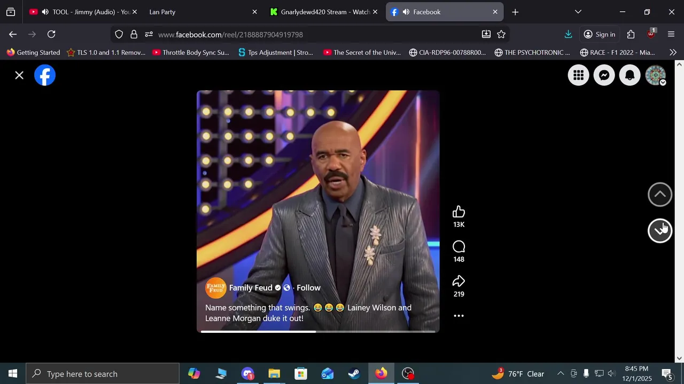Open Firefox View from tab strip
The width and height of the screenshot is (684, 384).
[11, 12]
